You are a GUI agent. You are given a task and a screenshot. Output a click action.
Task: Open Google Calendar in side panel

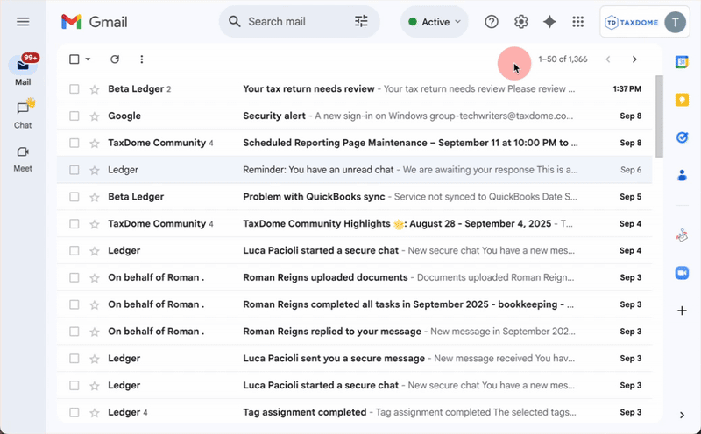coord(682,62)
